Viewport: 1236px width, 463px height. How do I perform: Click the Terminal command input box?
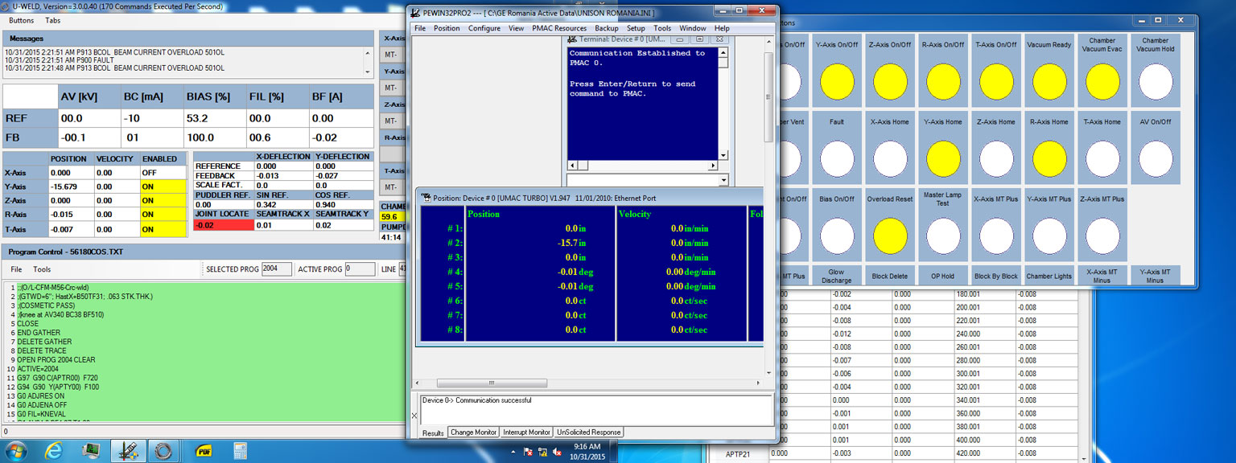[x=641, y=180]
